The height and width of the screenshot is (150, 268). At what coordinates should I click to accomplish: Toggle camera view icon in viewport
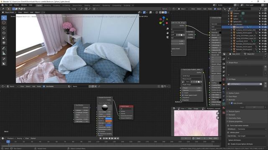coord(167,37)
